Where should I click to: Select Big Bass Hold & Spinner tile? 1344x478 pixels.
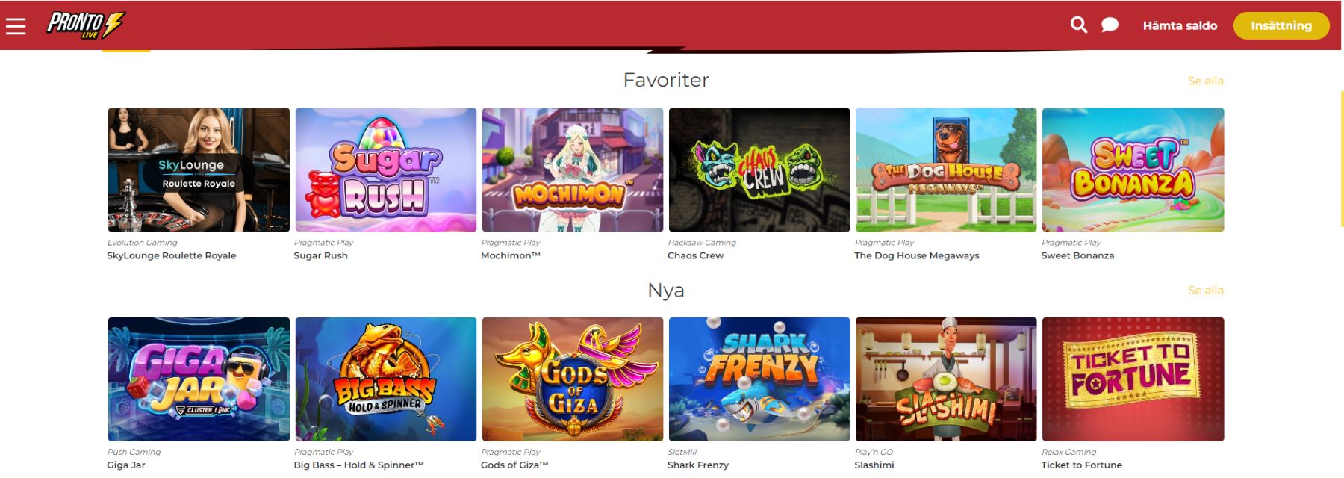[x=385, y=379]
